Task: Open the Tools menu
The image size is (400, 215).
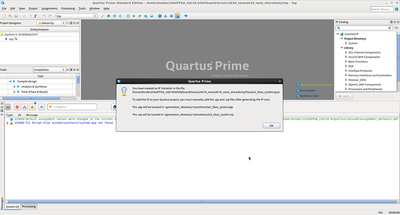Action: tap(82, 8)
